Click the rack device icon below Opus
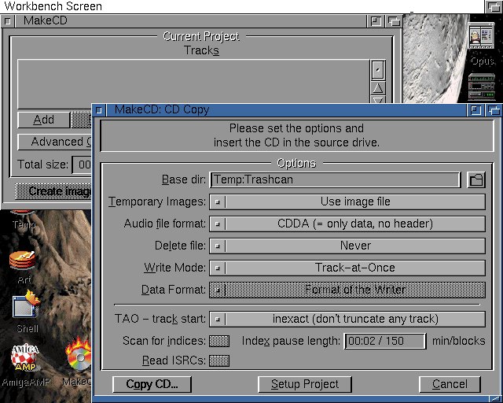This screenshot has height=403, width=503. tap(482, 86)
